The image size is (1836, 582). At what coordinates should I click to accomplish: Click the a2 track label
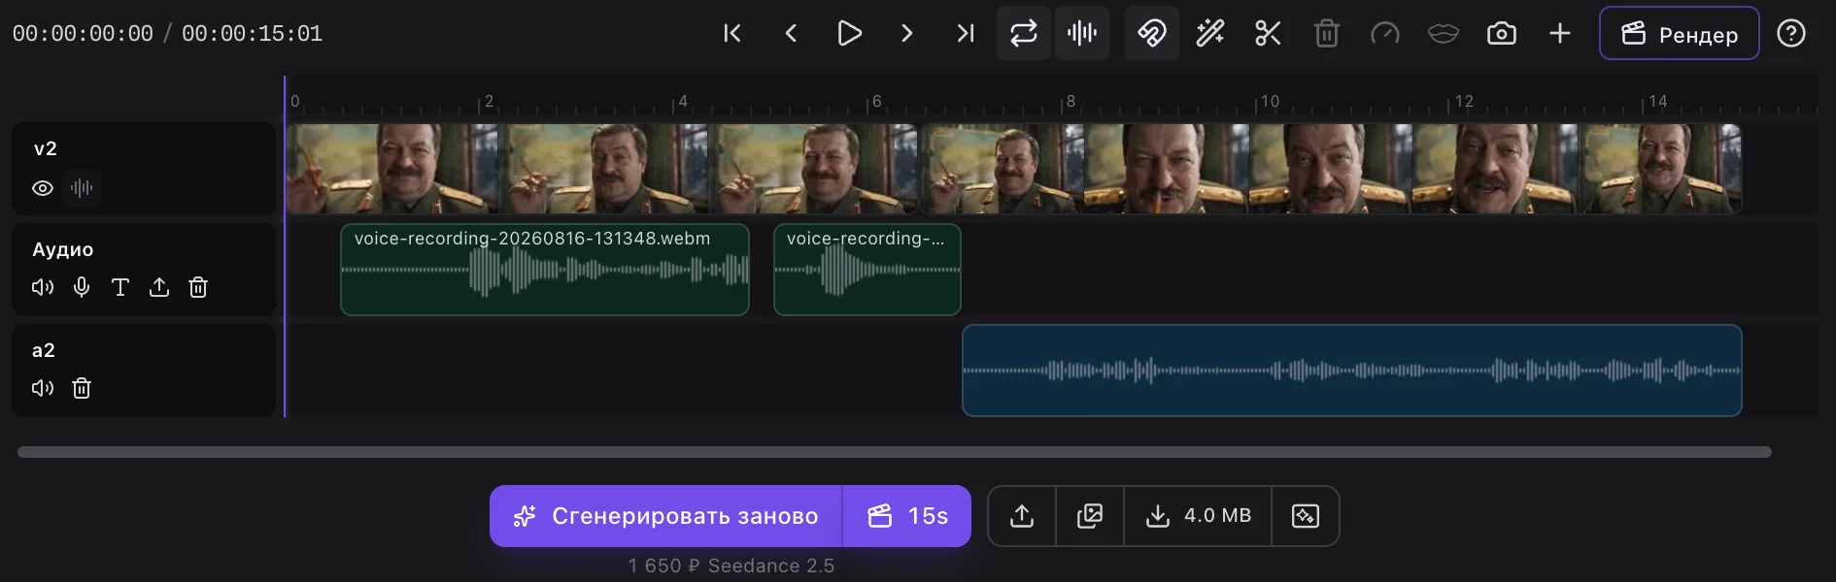[44, 350]
